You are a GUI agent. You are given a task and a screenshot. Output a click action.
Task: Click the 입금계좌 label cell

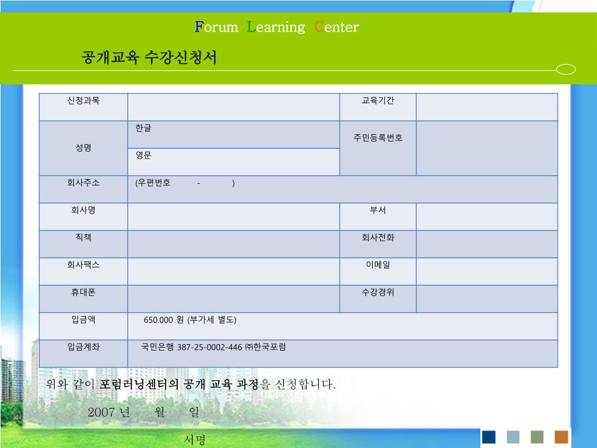click(x=83, y=353)
